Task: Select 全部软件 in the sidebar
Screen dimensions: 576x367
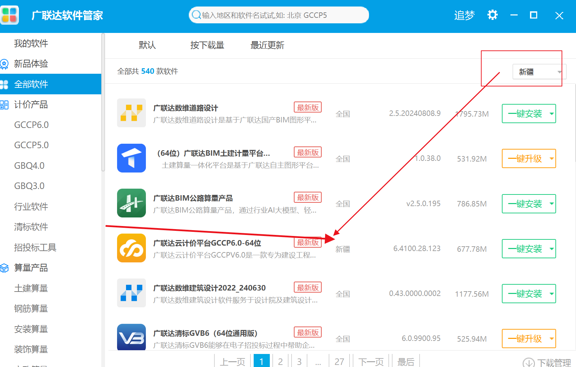Action: coord(50,84)
